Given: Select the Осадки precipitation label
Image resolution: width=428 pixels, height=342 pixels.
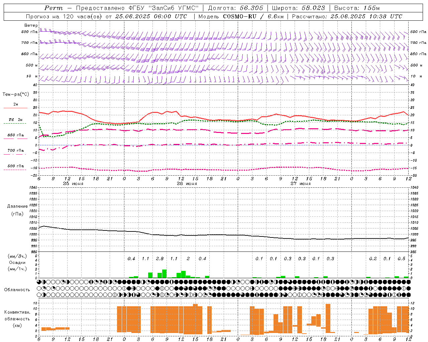Looking at the screenshot, I should point(17,263).
